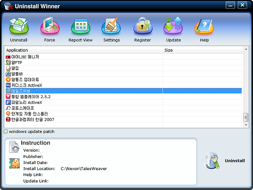Open Settings with the paintbrush icon
This screenshot has width=253, height=190.
111,26
